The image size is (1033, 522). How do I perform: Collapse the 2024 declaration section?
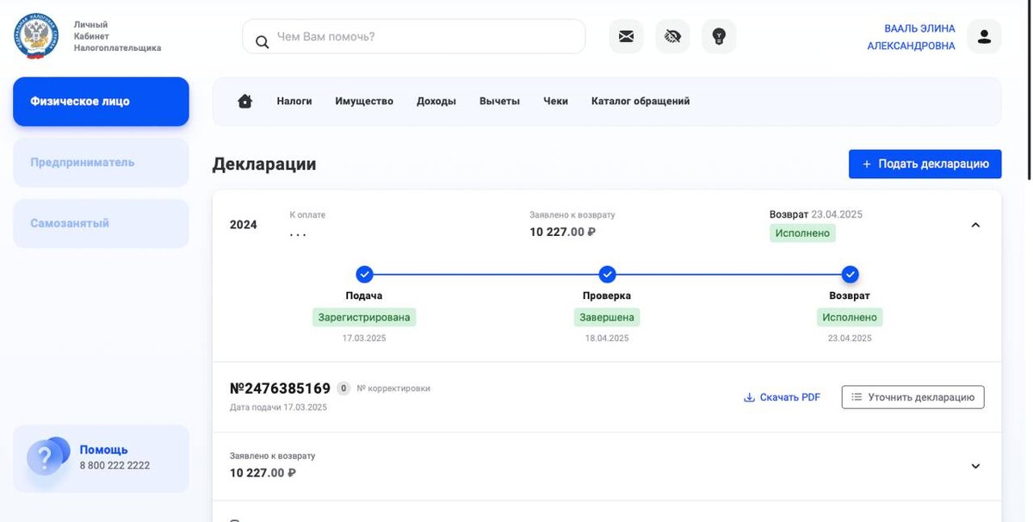point(975,225)
